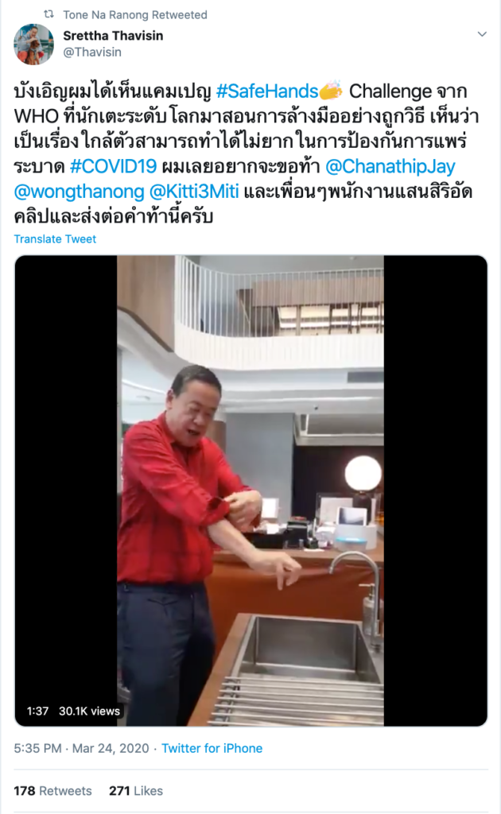This screenshot has width=501, height=814.
Task: Click the @Thavisin handle
Action: 92,52
